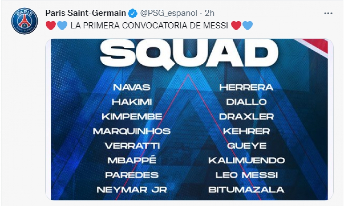This screenshot has height=206, width=344.
Task: Click the blue heart emoji after MESSI
Action: click(x=247, y=25)
